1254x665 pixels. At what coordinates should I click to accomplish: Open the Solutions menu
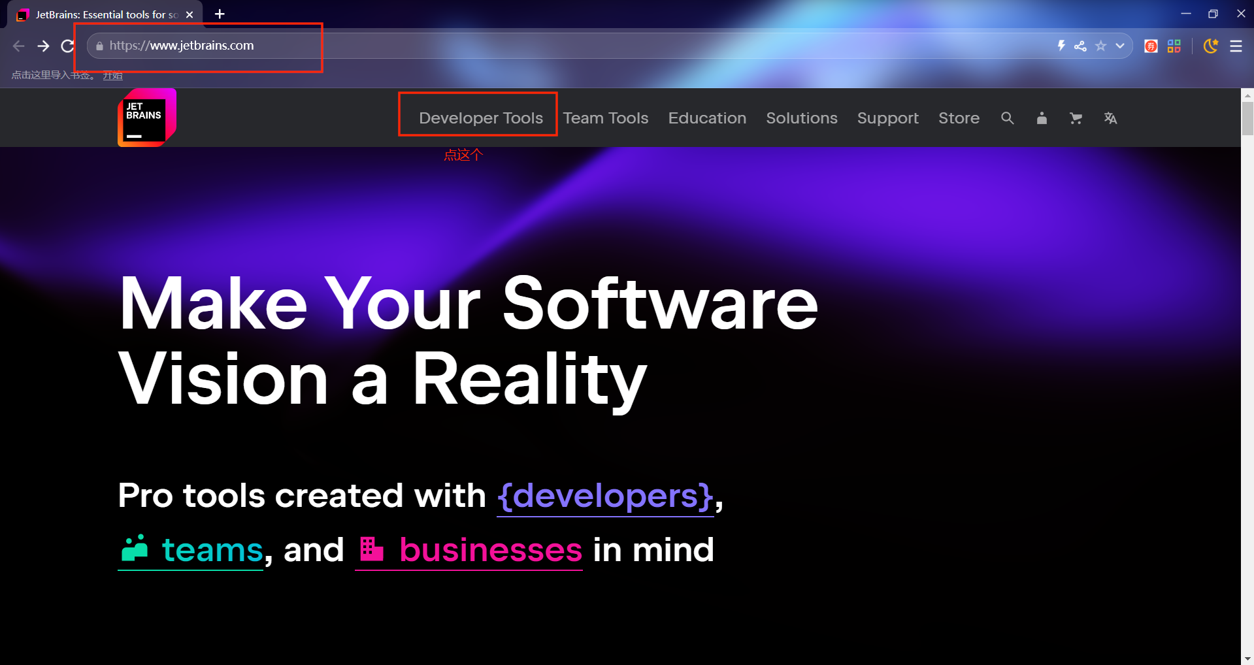(x=802, y=118)
